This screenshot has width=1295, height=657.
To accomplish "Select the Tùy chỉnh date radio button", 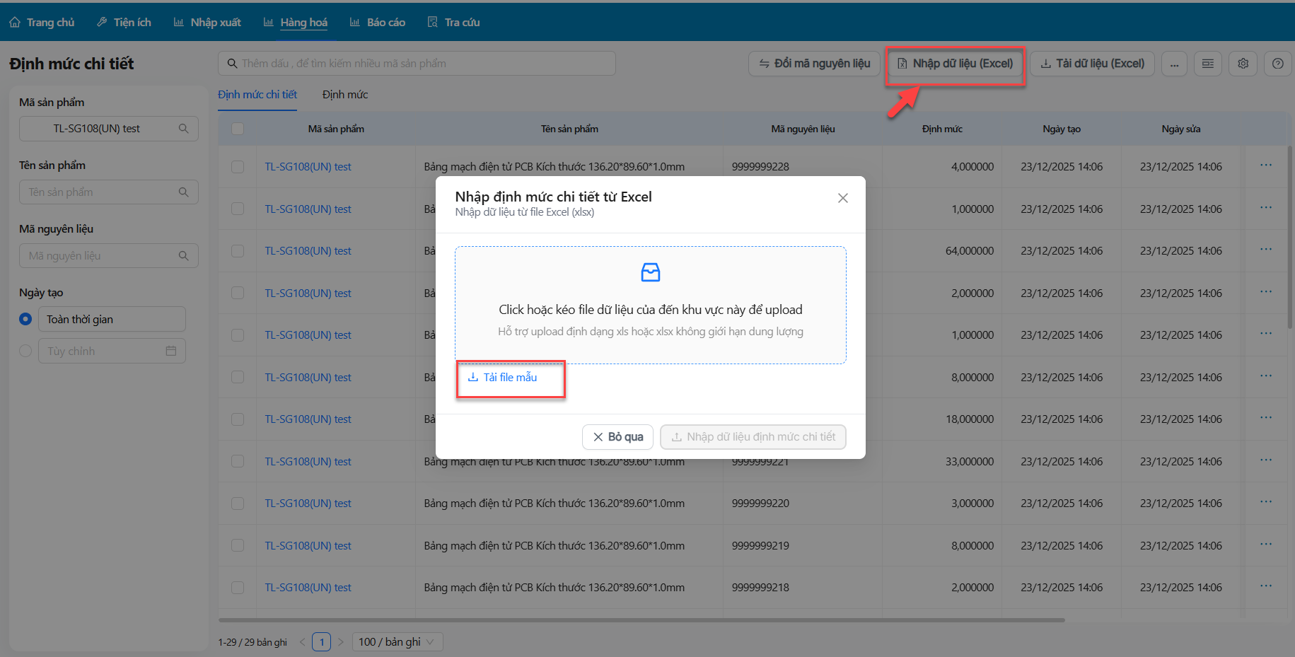I will (x=25, y=351).
